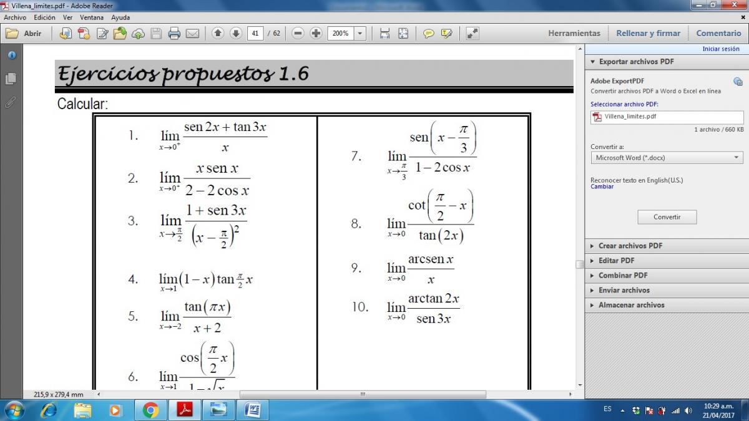
Task: Zoom in with the plus button
Action: pyautogui.click(x=316, y=34)
